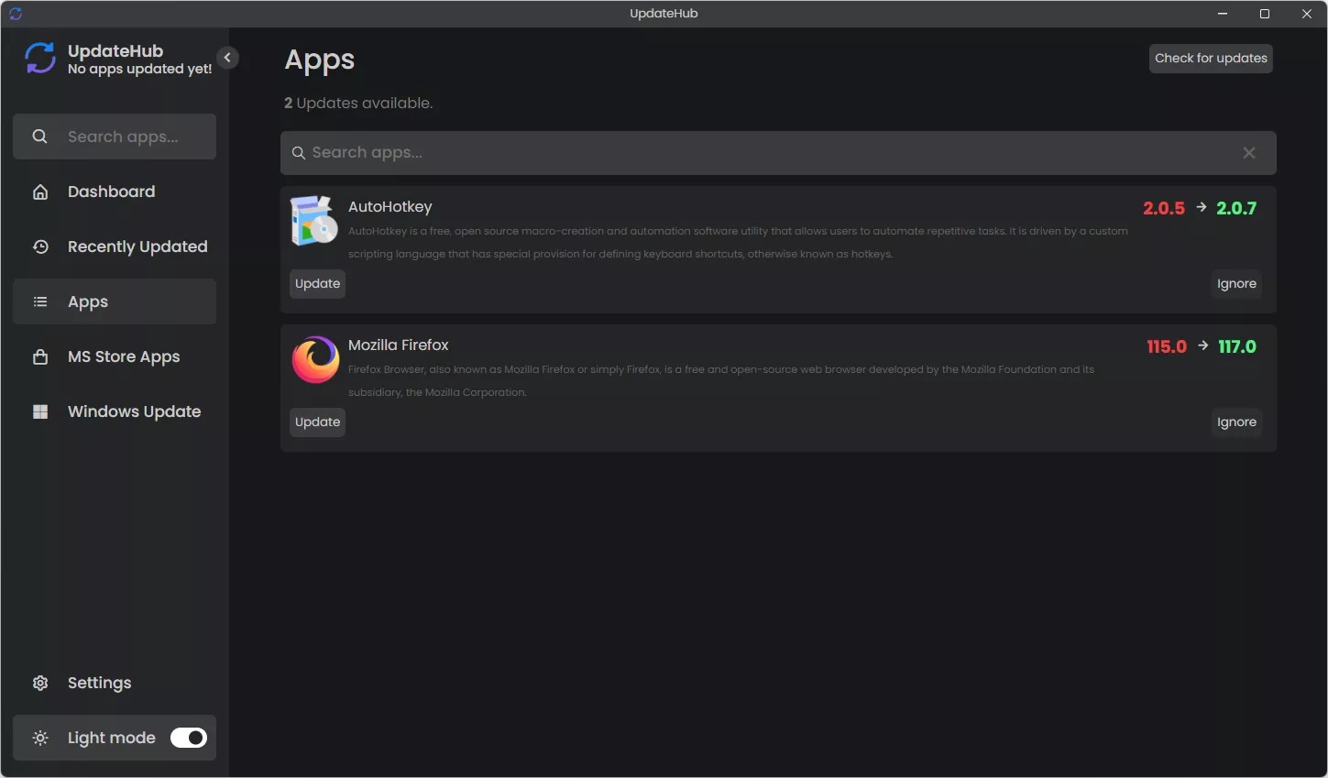Click the Apps list icon in sidebar

click(x=40, y=301)
